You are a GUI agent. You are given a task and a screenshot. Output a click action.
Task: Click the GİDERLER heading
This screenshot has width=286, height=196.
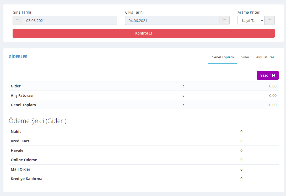pyautogui.click(x=18, y=57)
